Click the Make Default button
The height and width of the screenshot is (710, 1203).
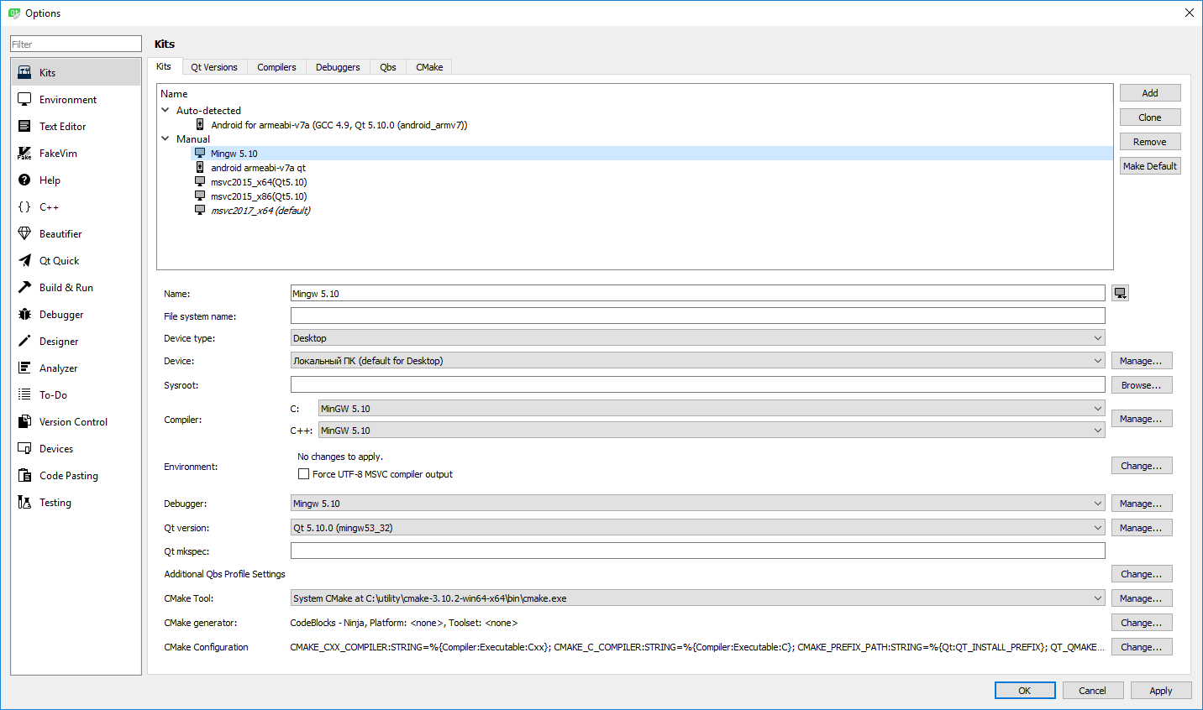pyautogui.click(x=1149, y=166)
